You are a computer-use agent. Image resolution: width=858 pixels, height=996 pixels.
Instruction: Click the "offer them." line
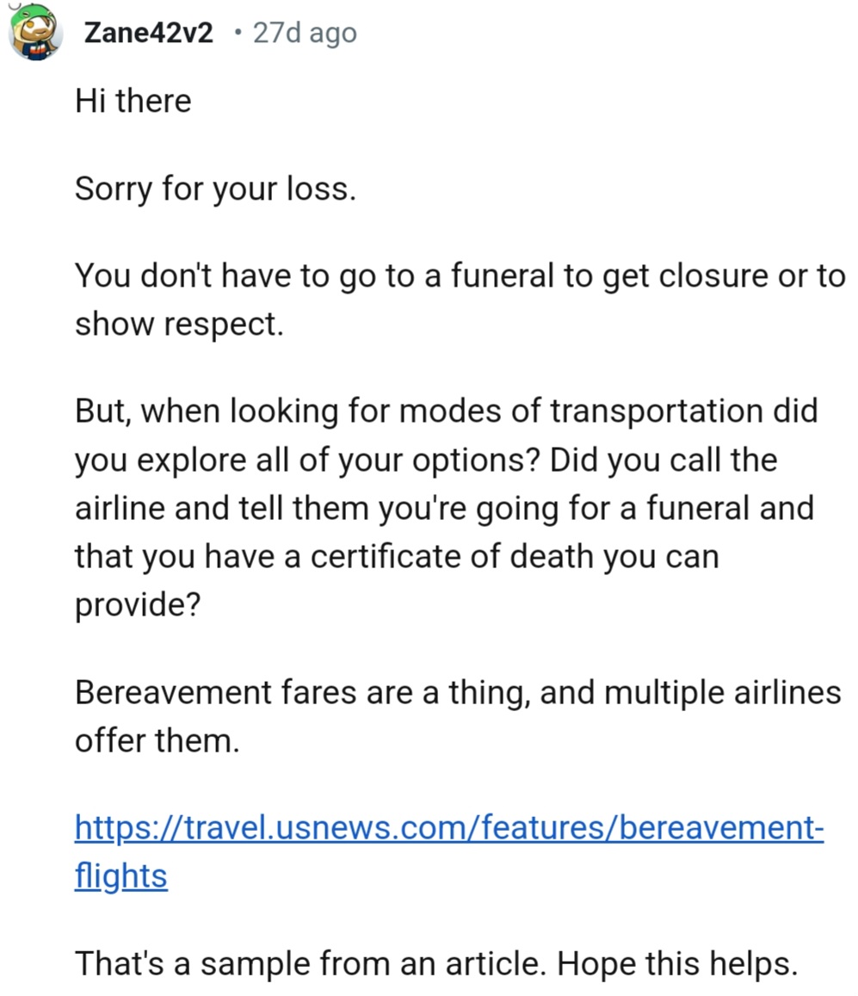157,739
